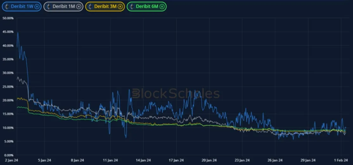Image resolution: width=353 pixels, height=165 pixels.
Task: Click Ethereum icon in Deribit 3M chip
Action: click(x=90, y=7)
